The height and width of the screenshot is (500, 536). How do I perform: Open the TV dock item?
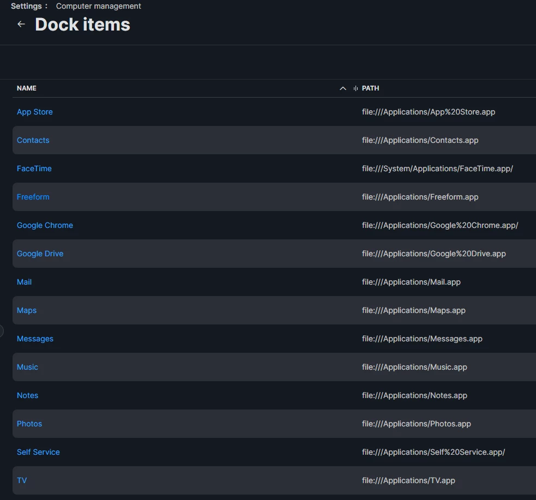22,480
